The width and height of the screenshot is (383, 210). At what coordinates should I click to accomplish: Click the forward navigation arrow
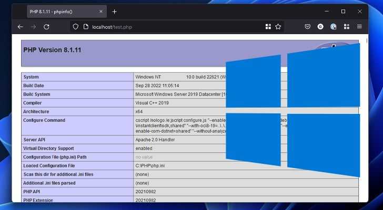coord(34,27)
